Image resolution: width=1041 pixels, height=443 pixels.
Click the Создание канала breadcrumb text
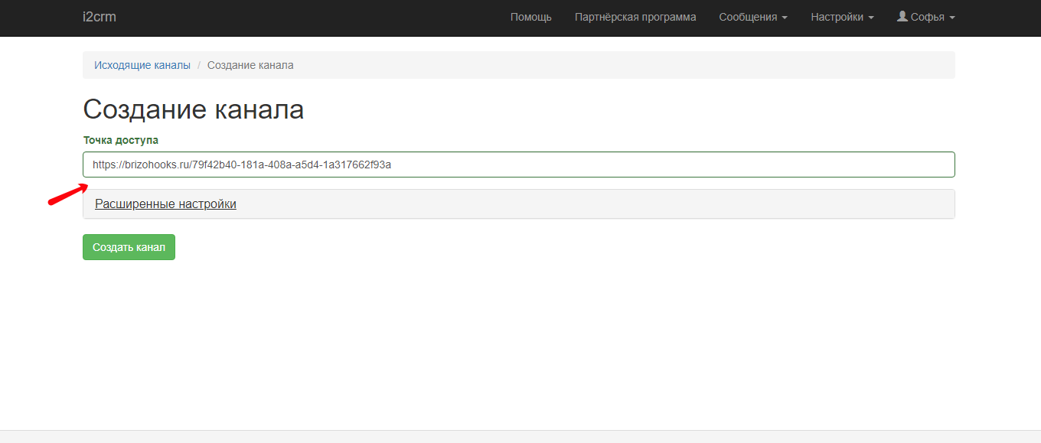pyautogui.click(x=250, y=65)
